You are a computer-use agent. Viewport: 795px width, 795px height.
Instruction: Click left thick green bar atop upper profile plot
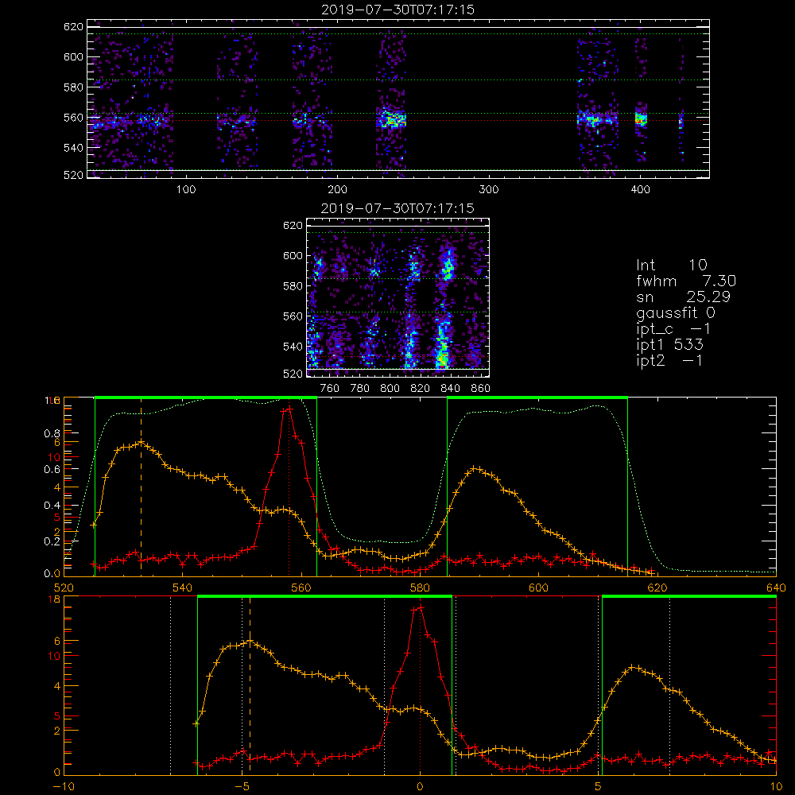[206, 398]
